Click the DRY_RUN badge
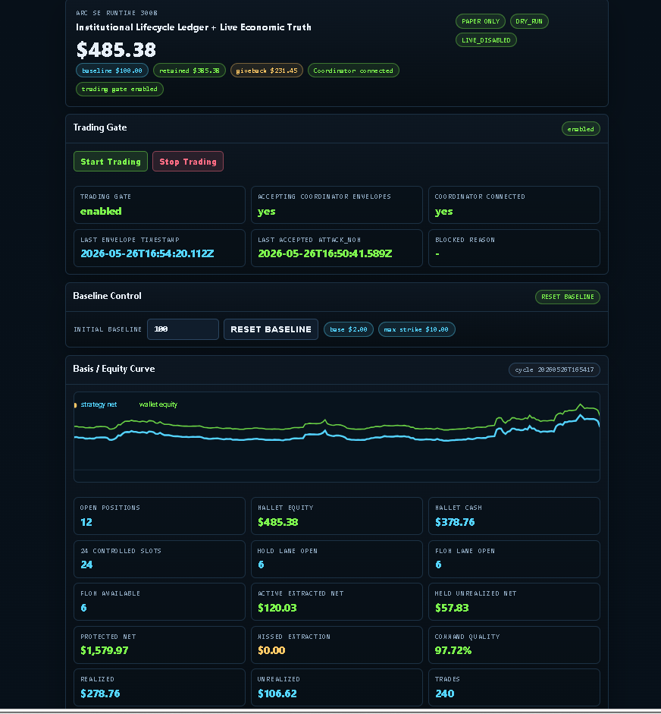 (x=529, y=21)
